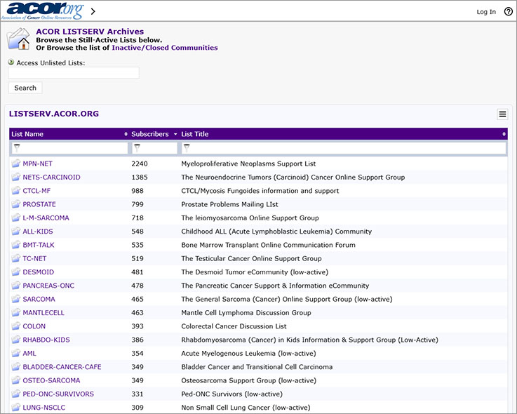Open the PANCREAS-ONC list
Screen dimensions: 517x414
coord(48,286)
